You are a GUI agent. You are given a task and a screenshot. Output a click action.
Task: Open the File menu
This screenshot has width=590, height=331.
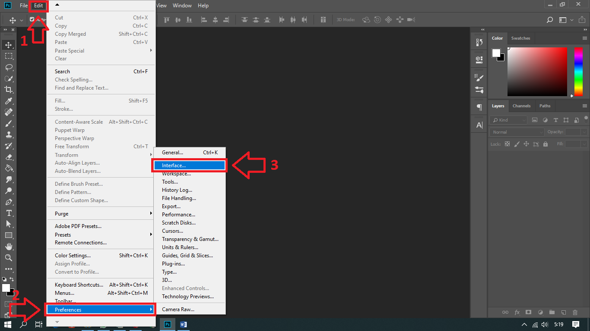coord(23,6)
